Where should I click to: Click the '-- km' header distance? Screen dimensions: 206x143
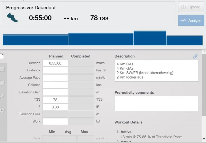pos(71,18)
